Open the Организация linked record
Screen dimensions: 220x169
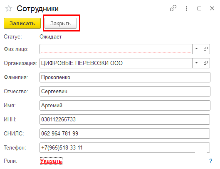click(x=205, y=63)
